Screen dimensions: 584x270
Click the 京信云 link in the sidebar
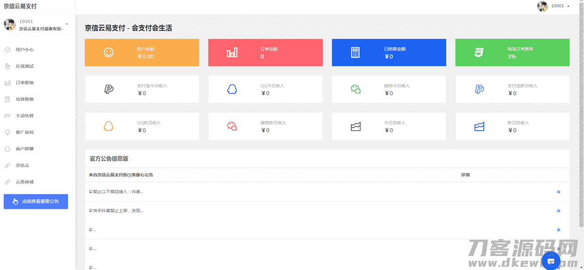coord(22,165)
